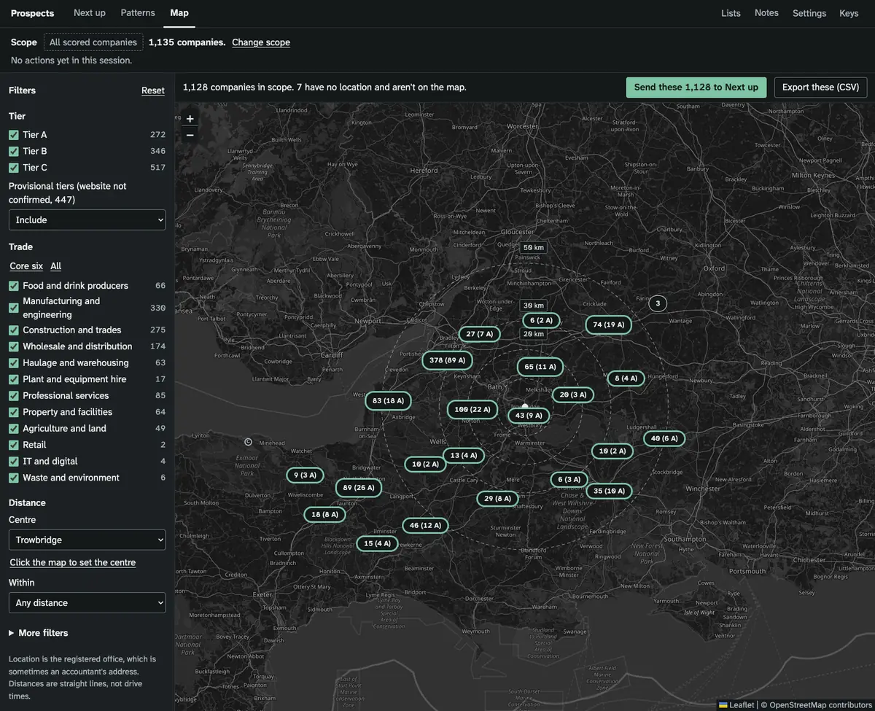Expand the More filters section

tap(39, 633)
